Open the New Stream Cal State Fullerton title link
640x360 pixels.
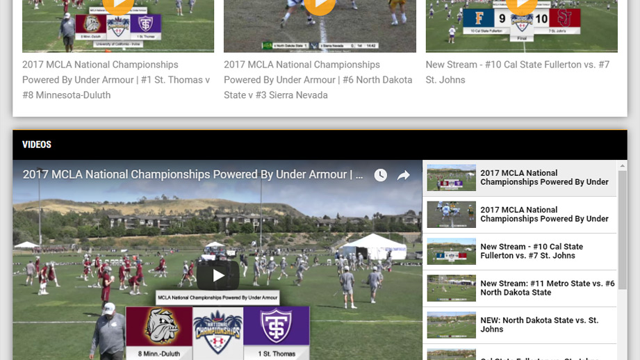(x=518, y=72)
